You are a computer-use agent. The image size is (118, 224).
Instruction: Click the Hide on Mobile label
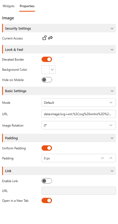[x=13, y=80]
